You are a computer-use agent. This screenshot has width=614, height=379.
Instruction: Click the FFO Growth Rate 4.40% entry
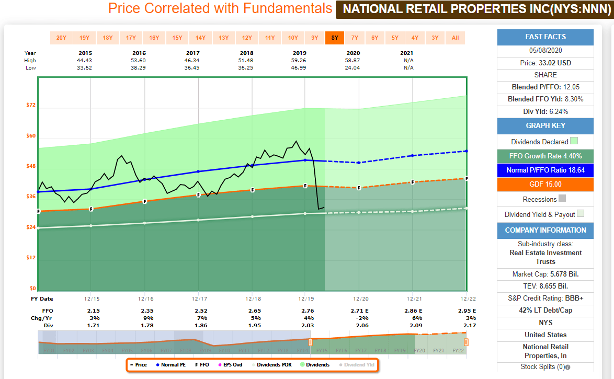click(x=545, y=156)
